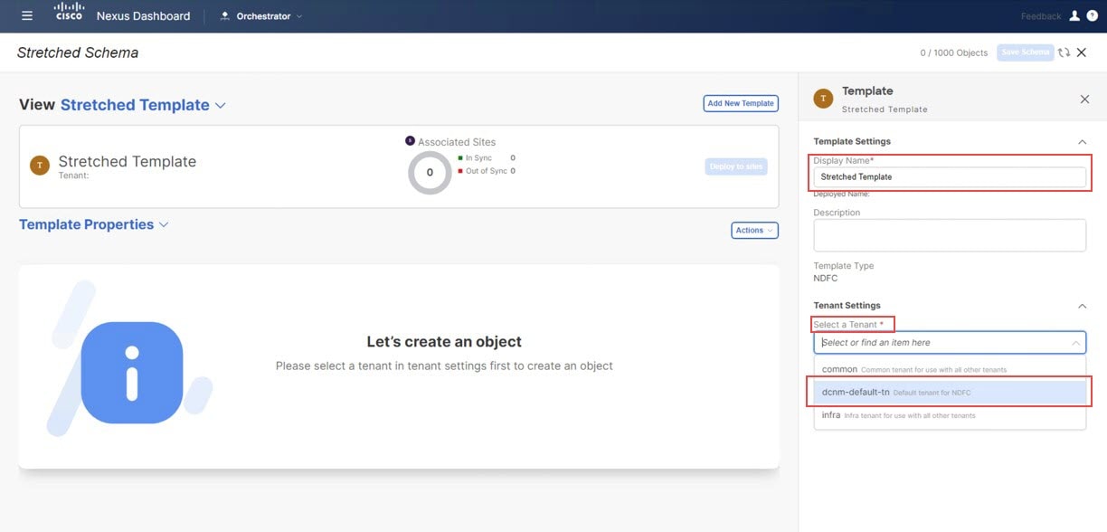Open the user profile icon
1107x532 pixels.
pyautogui.click(x=1074, y=15)
